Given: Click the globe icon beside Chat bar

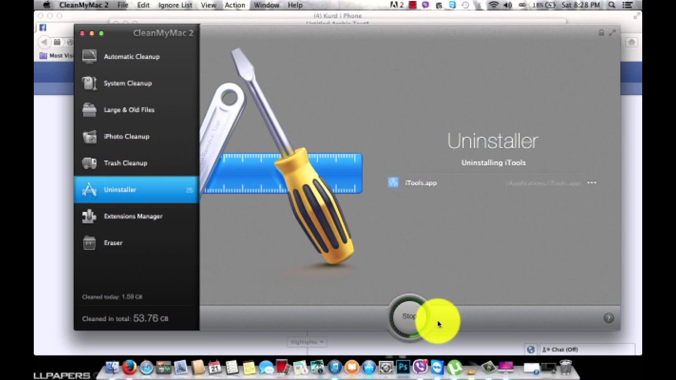Looking at the screenshot, I should tap(531, 349).
